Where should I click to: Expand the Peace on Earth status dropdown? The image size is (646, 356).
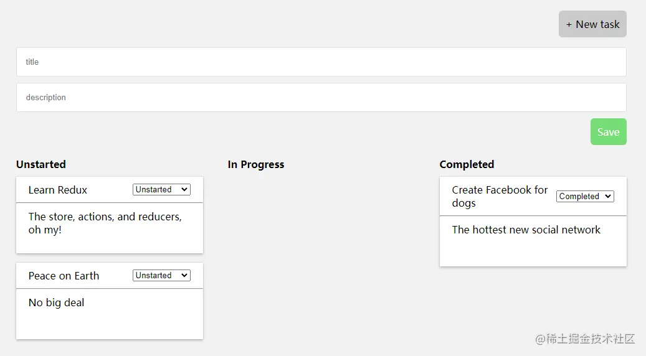pyautogui.click(x=161, y=276)
